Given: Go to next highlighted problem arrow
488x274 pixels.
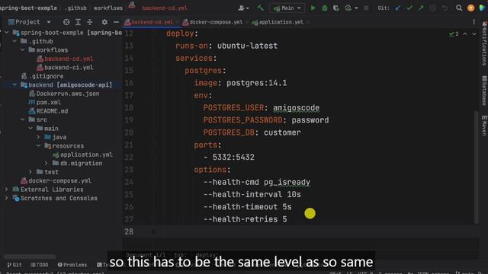Looking at the screenshot, I should click(x=474, y=33).
